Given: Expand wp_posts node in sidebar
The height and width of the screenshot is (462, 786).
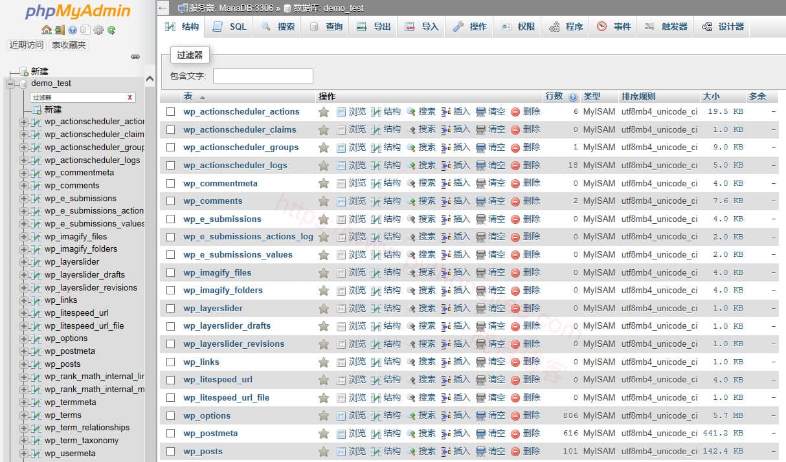Looking at the screenshot, I should coord(23,364).
